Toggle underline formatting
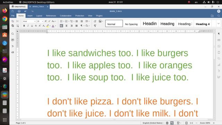222x125 pixels. [32, 26]
